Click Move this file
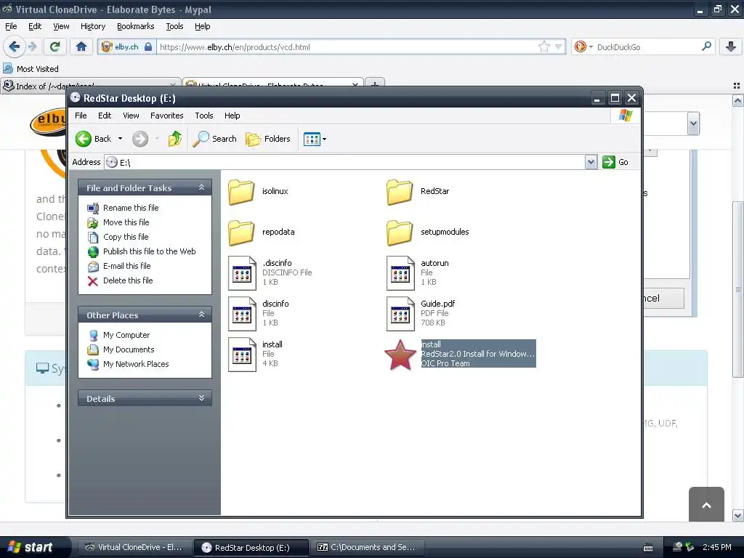This screenshot has width=744, height=558. pos(126,222)
